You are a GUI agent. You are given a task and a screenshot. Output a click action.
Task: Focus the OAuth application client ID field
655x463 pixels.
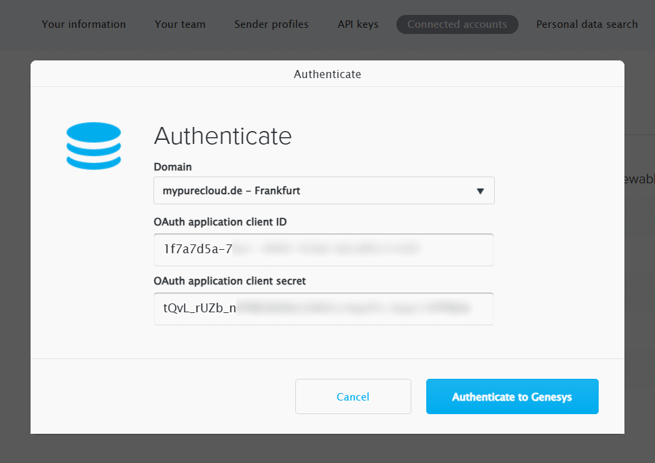click(x=324, y=249)
